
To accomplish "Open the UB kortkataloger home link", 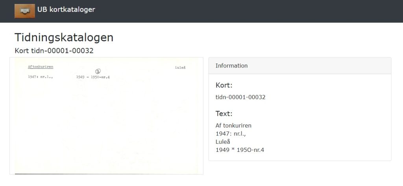I will click(66, 10).
